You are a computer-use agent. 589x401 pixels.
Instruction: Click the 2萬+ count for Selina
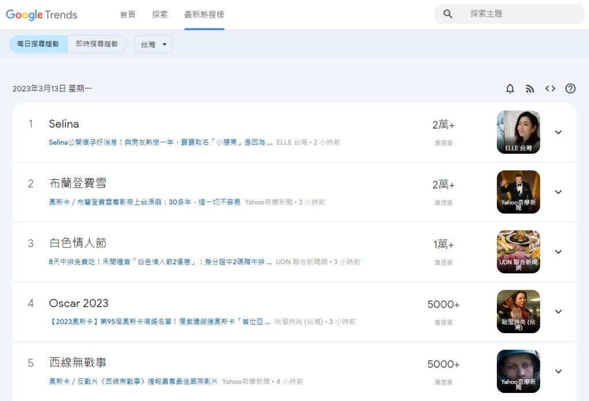[443, 125]
